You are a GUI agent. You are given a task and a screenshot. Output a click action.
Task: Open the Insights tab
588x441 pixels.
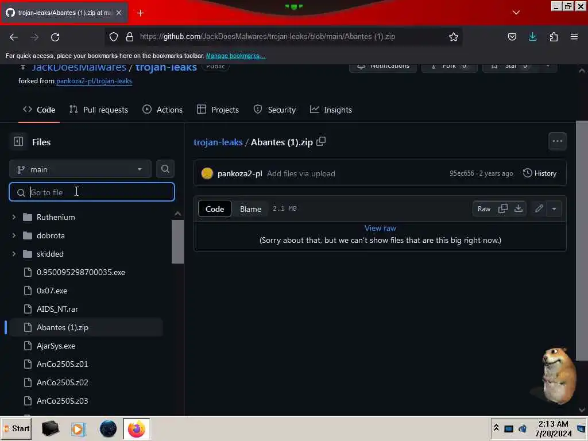[x=331, y=110]
